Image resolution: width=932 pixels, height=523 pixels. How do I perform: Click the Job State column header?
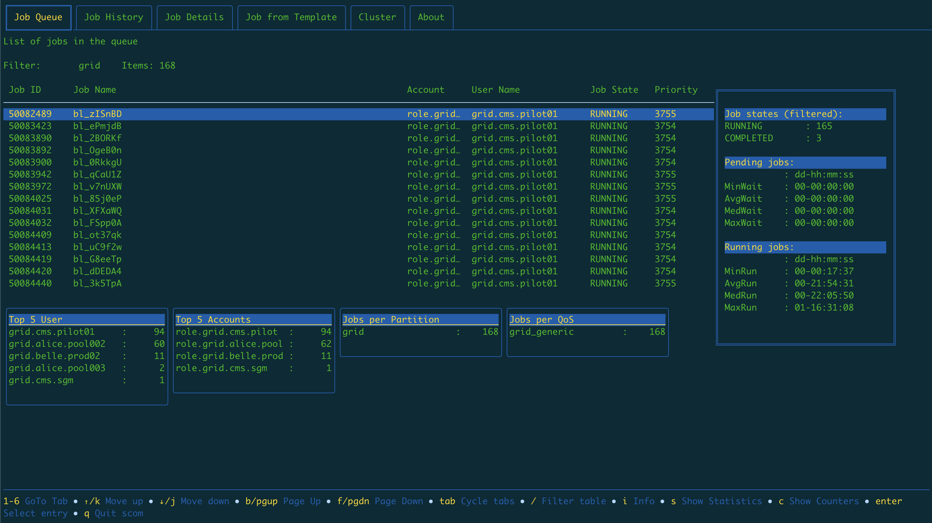(614, 90)
